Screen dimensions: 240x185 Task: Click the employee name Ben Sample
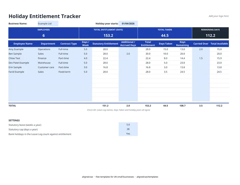(15, 54)
